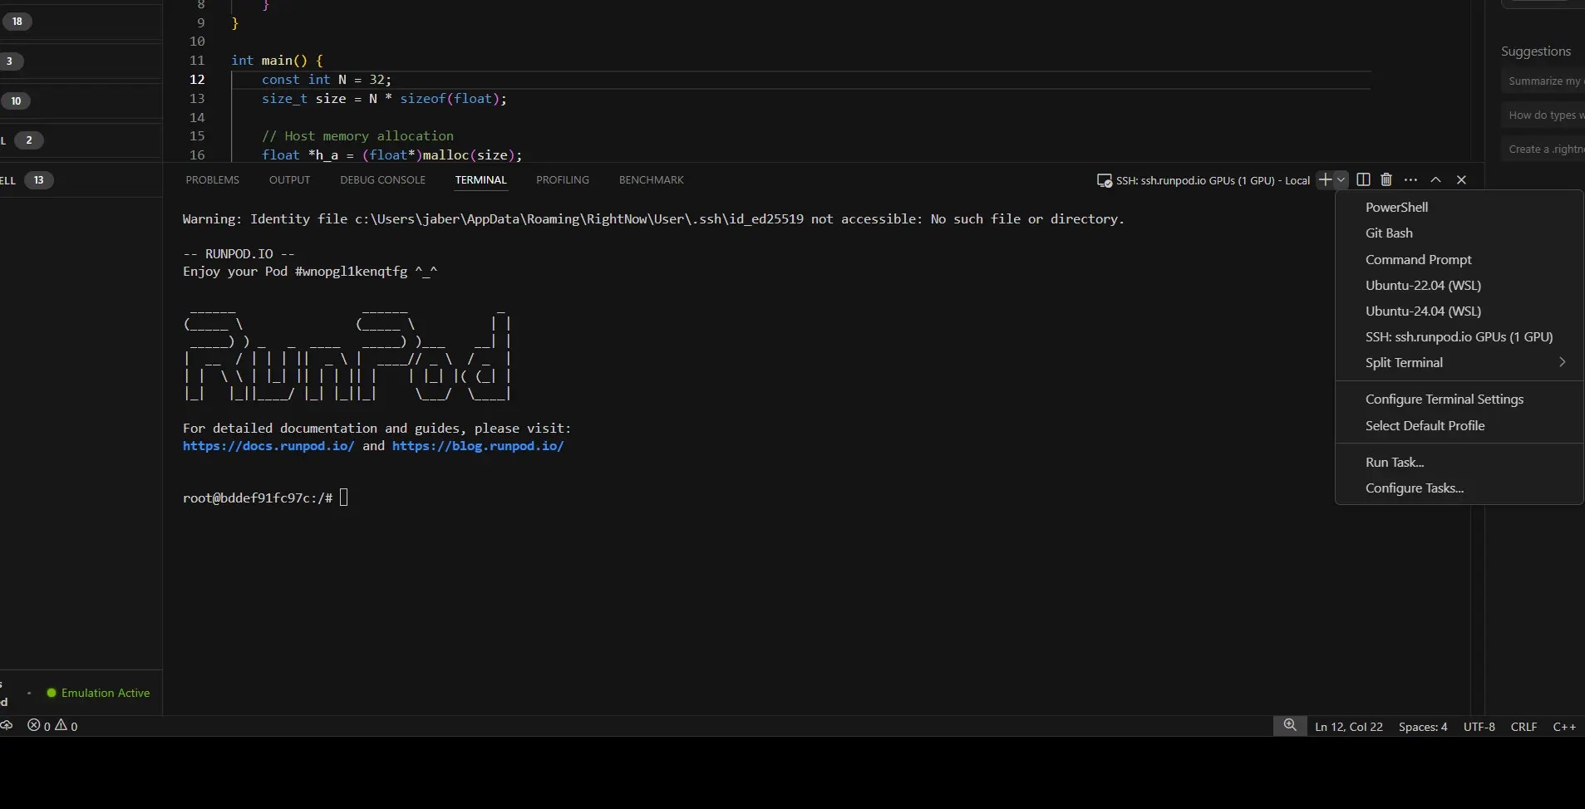Screen dimensions: 1585x809
Task: Change encoding via the UTF-8 button
Action: (x=1479, y=725)
